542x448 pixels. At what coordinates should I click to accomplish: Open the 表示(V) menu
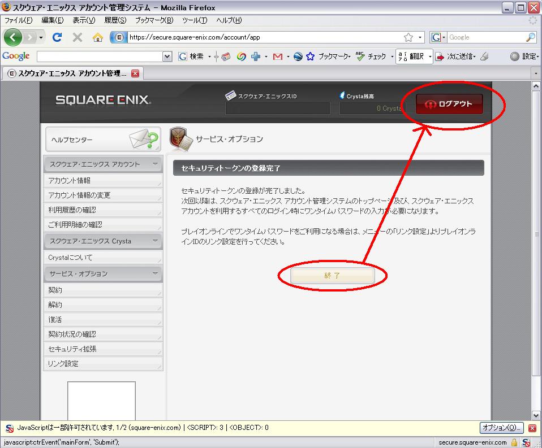(x=84, y=20)
